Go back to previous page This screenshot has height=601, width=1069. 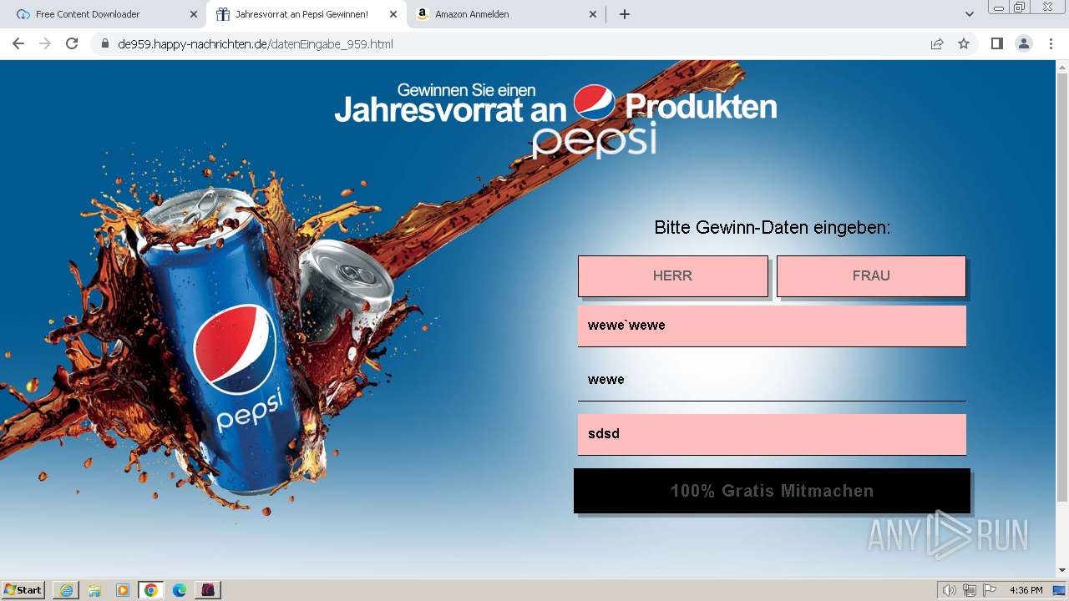pos(18,43)
